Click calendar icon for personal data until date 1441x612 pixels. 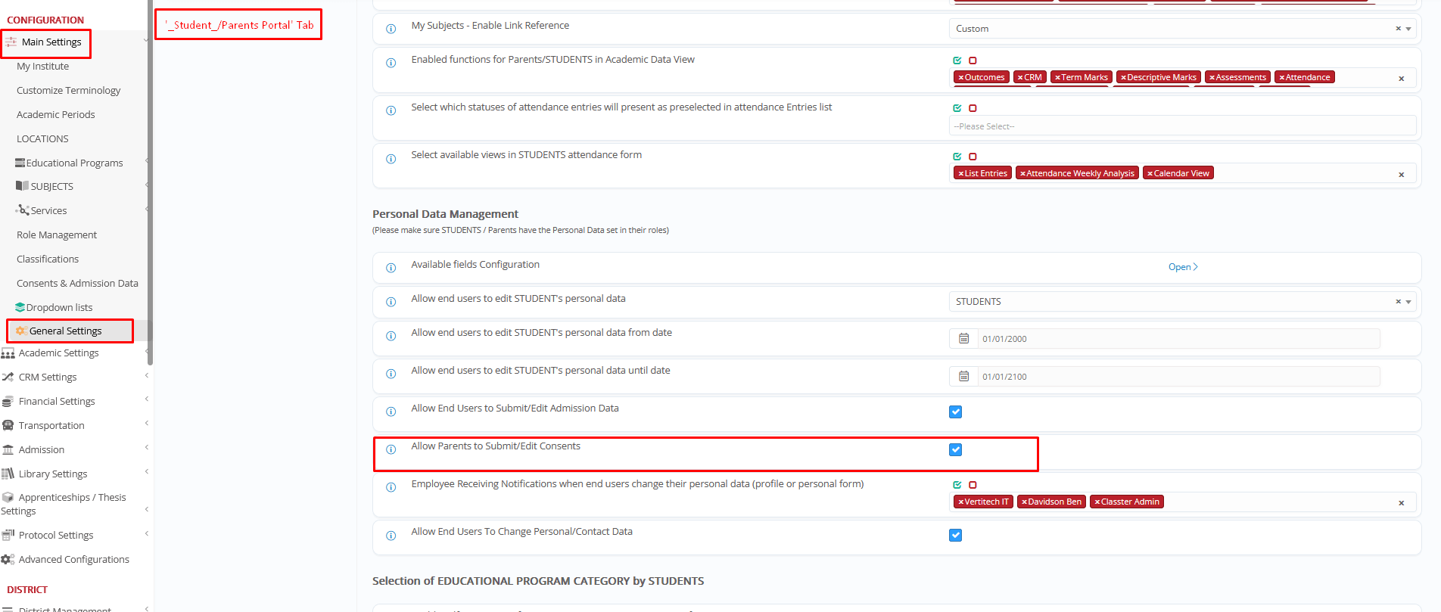[x=963, y=377]
